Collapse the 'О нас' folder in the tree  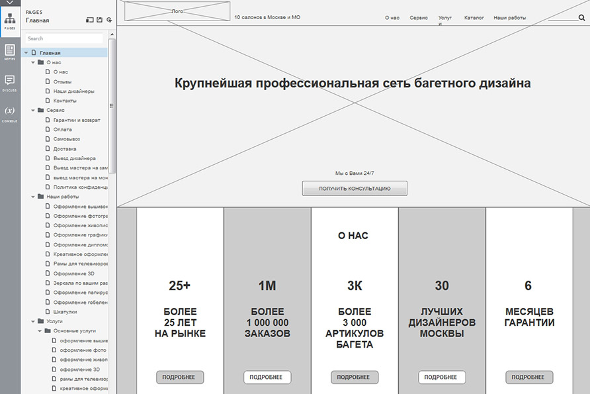click(32, 62)
